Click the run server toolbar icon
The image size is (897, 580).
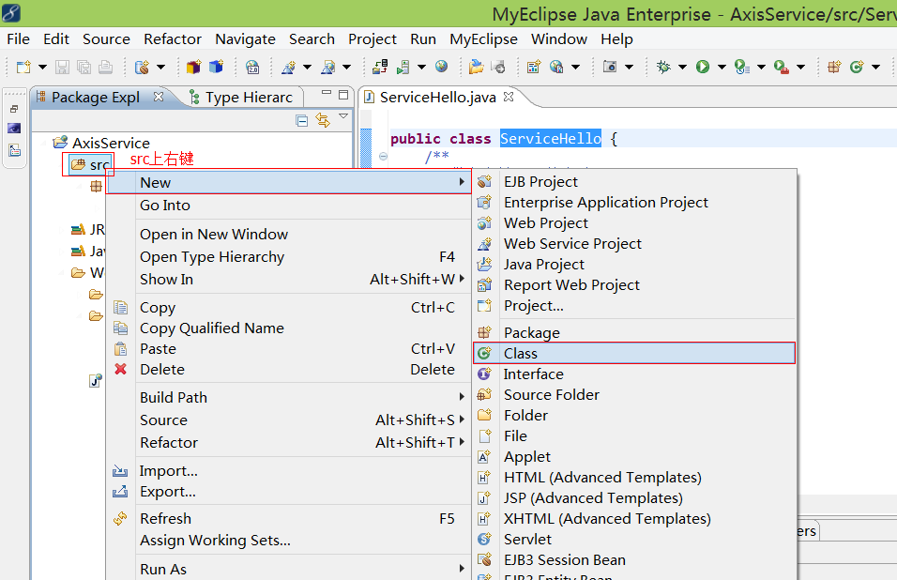tap(403, 67)
